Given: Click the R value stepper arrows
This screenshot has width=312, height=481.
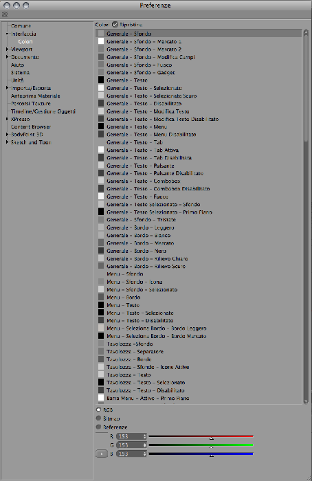Looking at the screenshot, I should pos(145,436).
